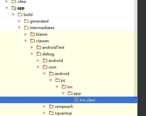This screenshot has width=146, height=116.
Task: Collapse the intermediates folder arrow
Action: click(x=19, y=28)
